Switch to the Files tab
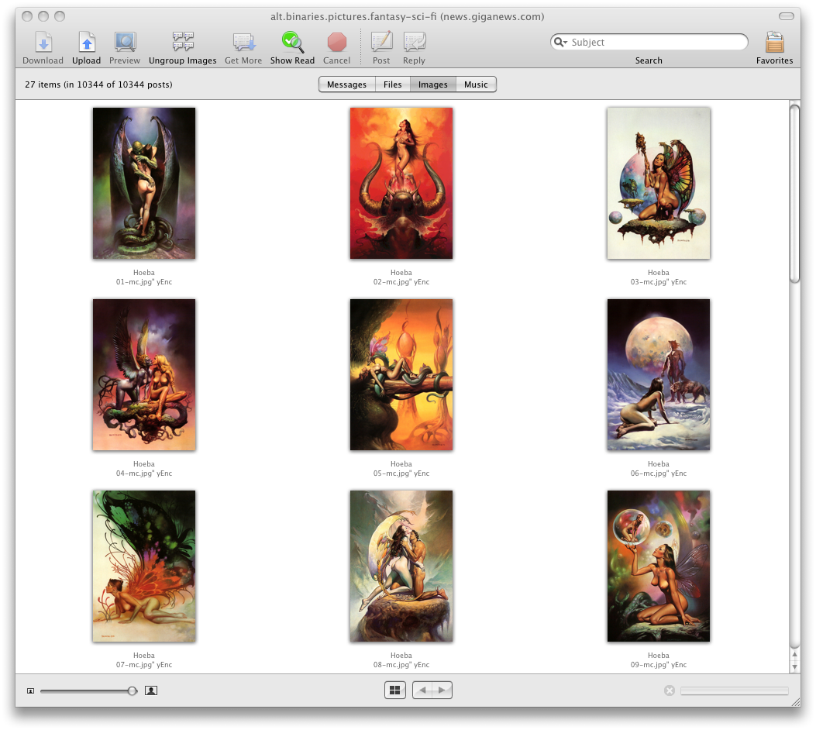816x730 pixels. 392,84
